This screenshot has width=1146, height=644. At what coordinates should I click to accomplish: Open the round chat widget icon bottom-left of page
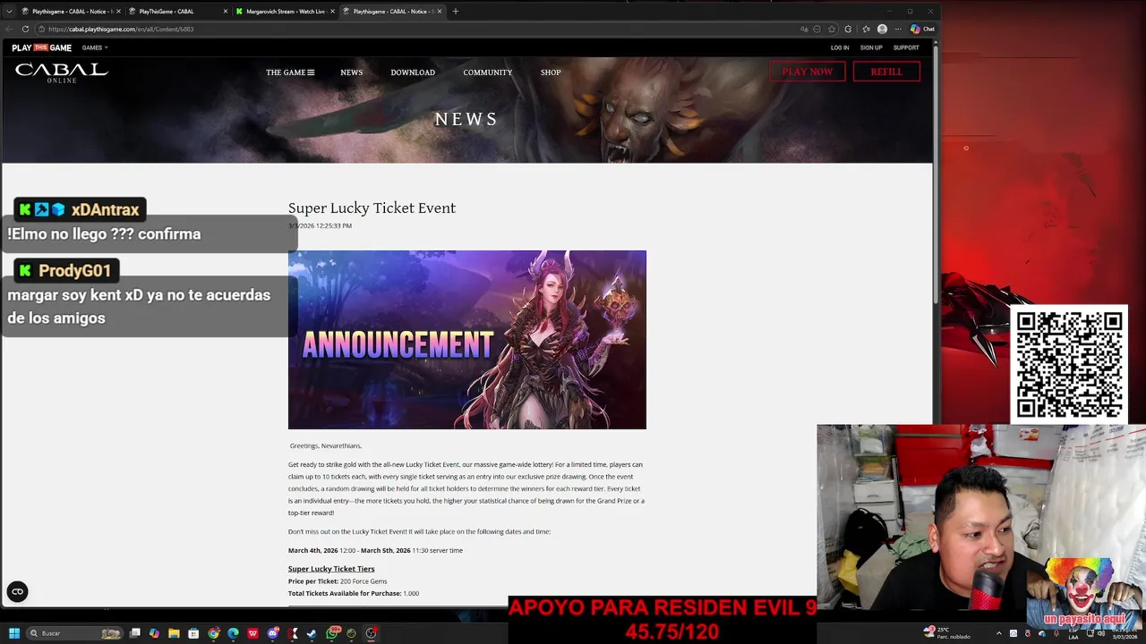(x=17, y=591)
